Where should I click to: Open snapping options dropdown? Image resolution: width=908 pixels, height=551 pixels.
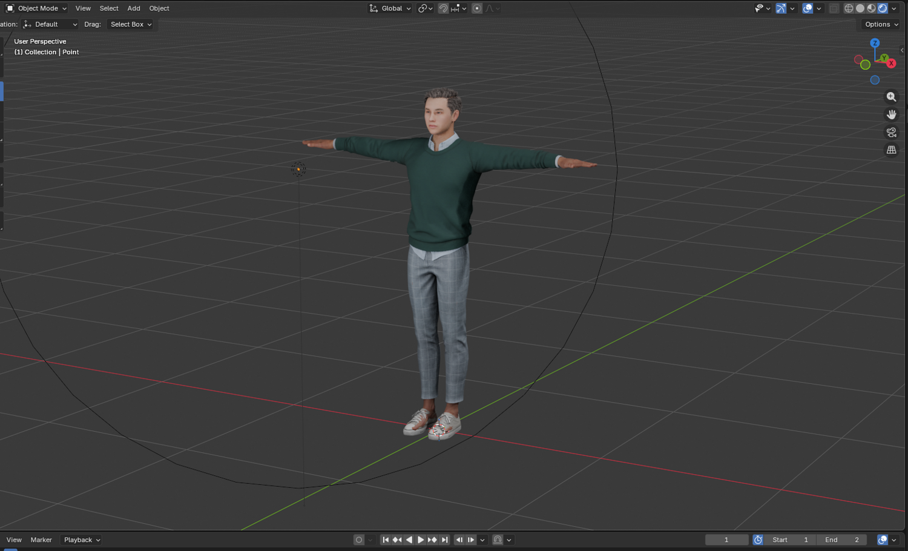pyautogui.click(x=459, y=8)
